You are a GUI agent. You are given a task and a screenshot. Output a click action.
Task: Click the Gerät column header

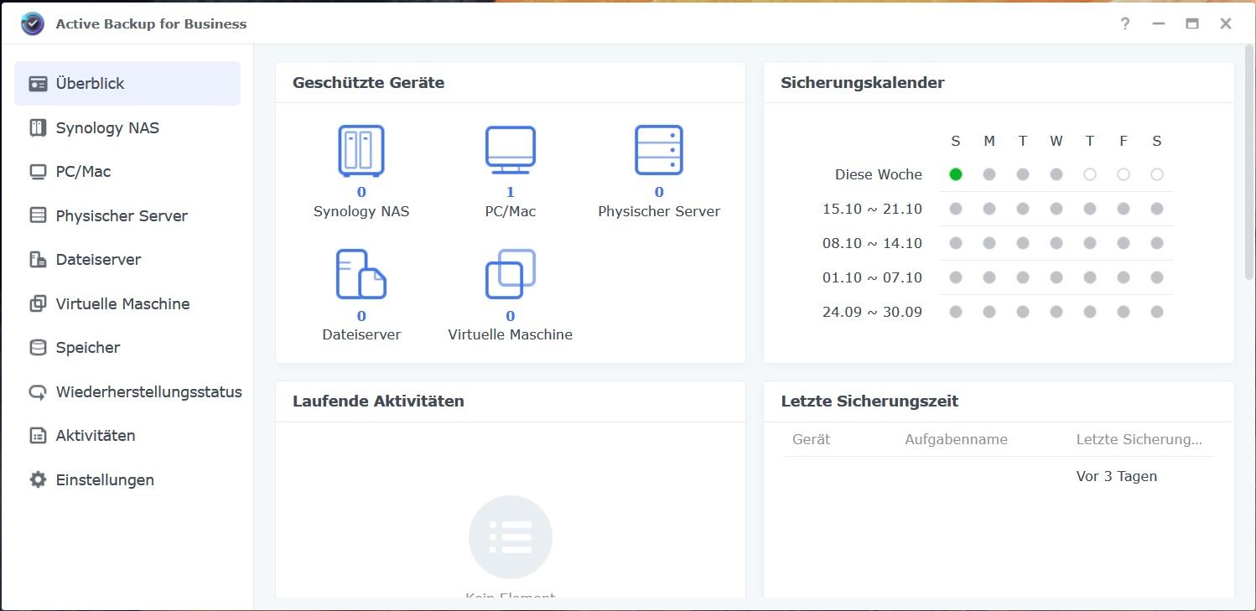pyautogui.click(x=811, y=439)
